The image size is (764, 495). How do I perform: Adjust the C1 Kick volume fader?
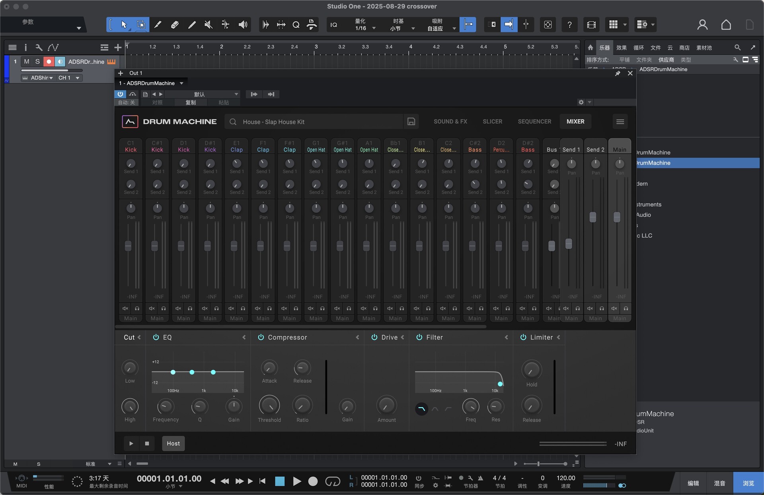click(128, 246)
